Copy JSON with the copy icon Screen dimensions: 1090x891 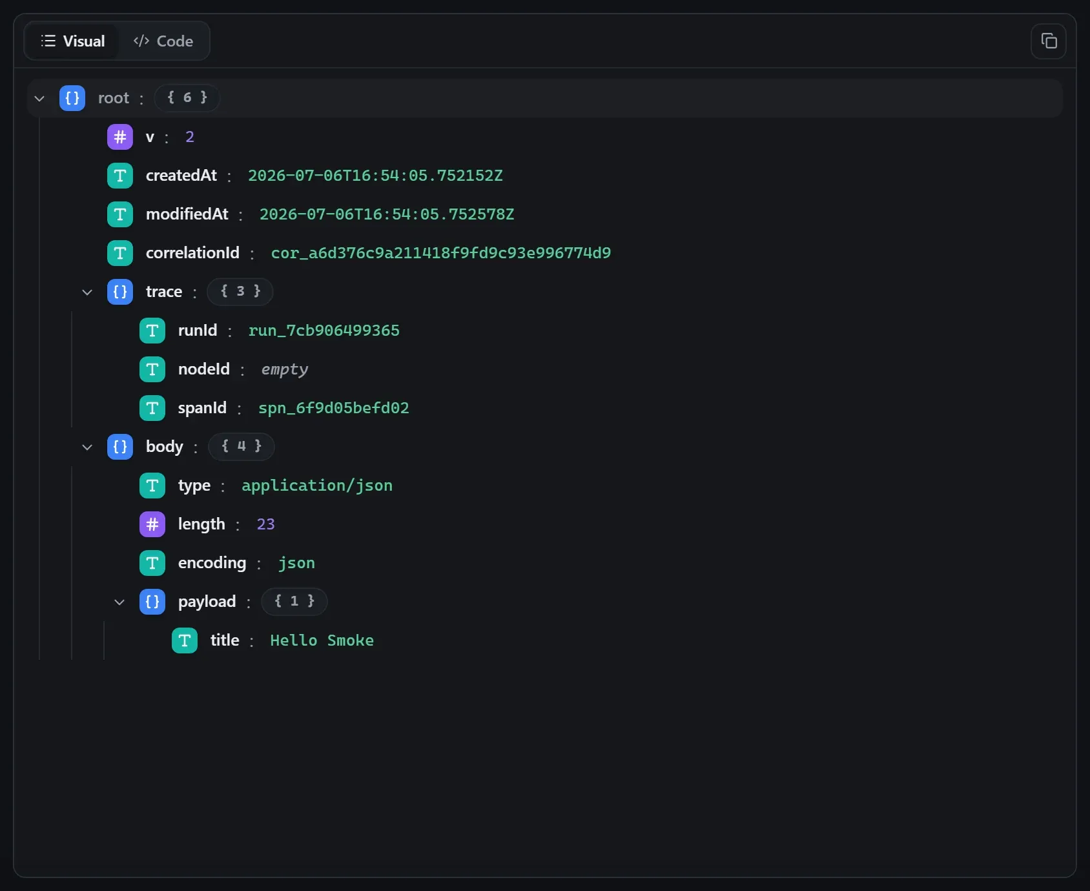tap(1049, 41)
